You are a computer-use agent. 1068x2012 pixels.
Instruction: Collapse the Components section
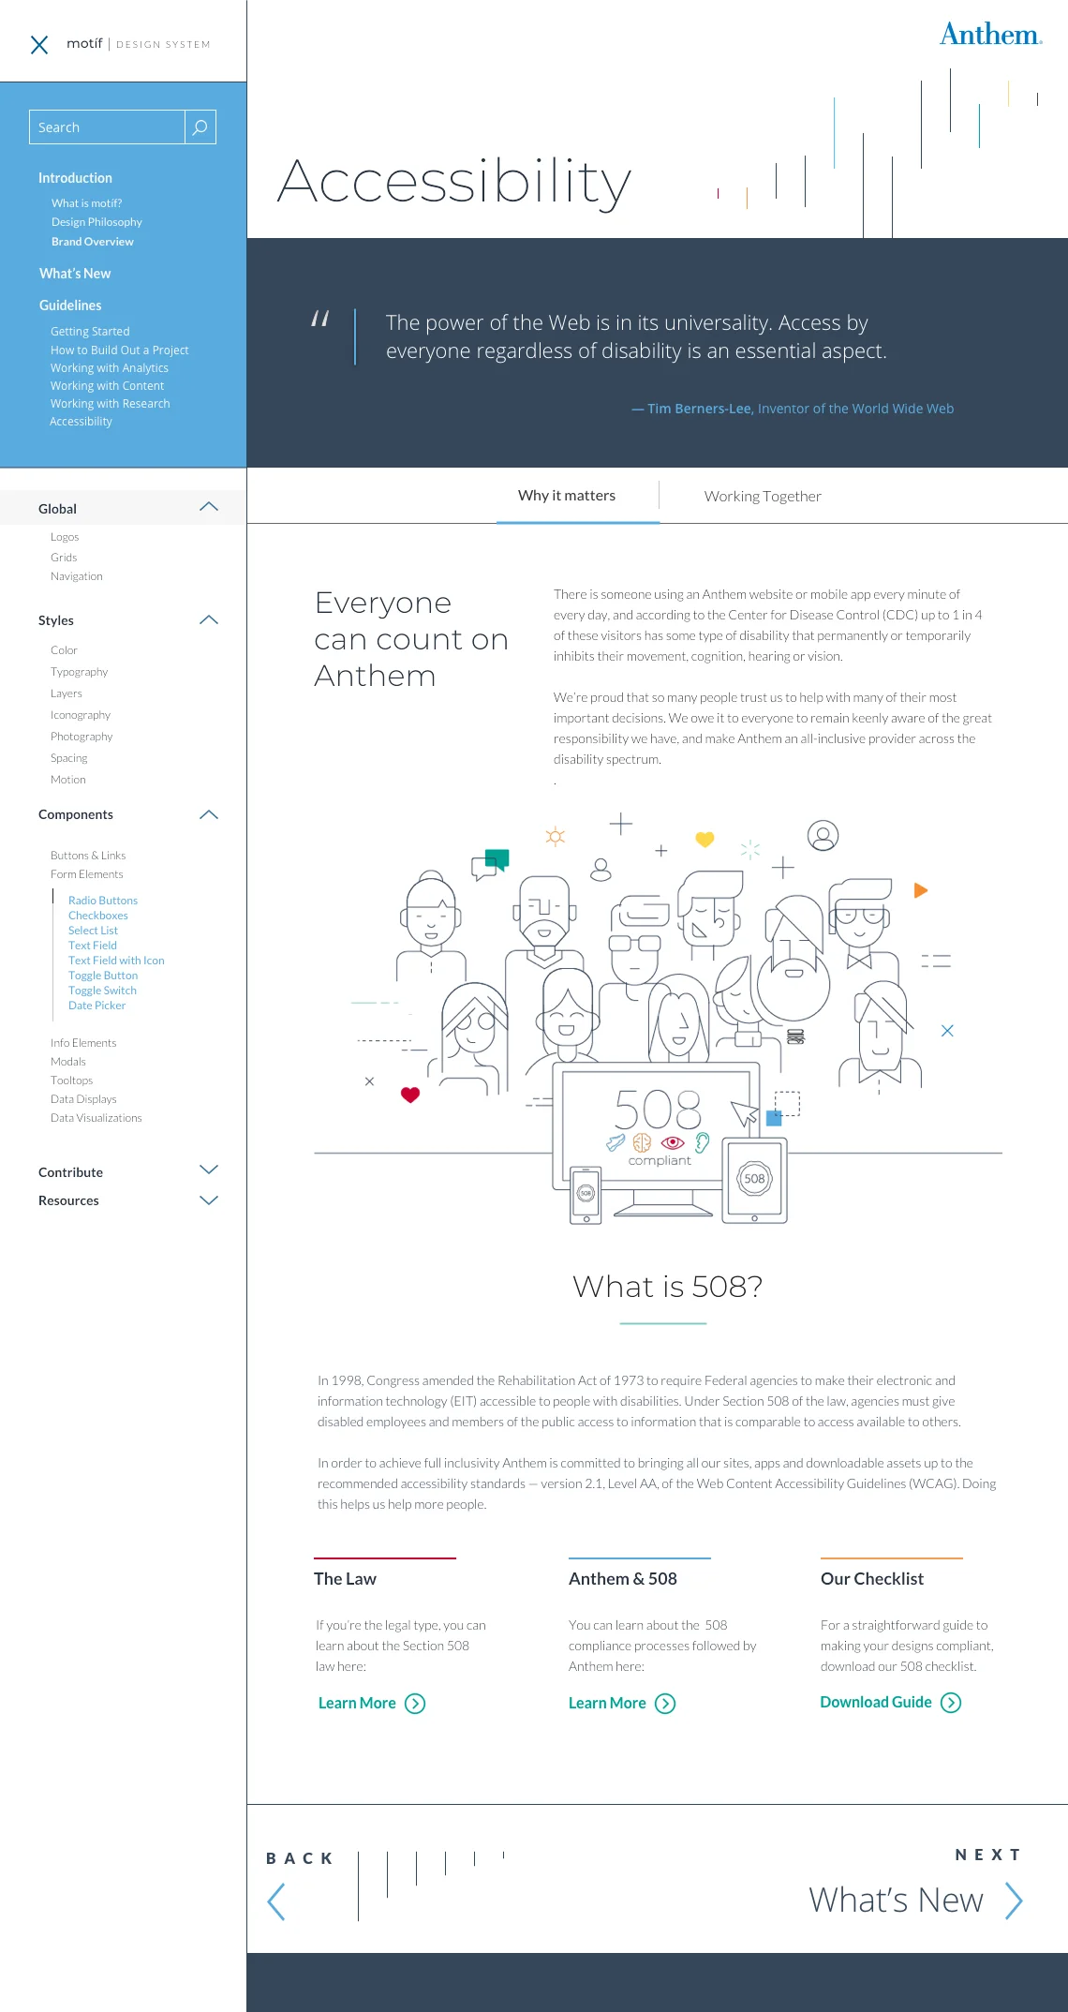coord(209,814)
